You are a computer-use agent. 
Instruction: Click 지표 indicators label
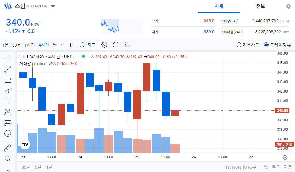91,45
